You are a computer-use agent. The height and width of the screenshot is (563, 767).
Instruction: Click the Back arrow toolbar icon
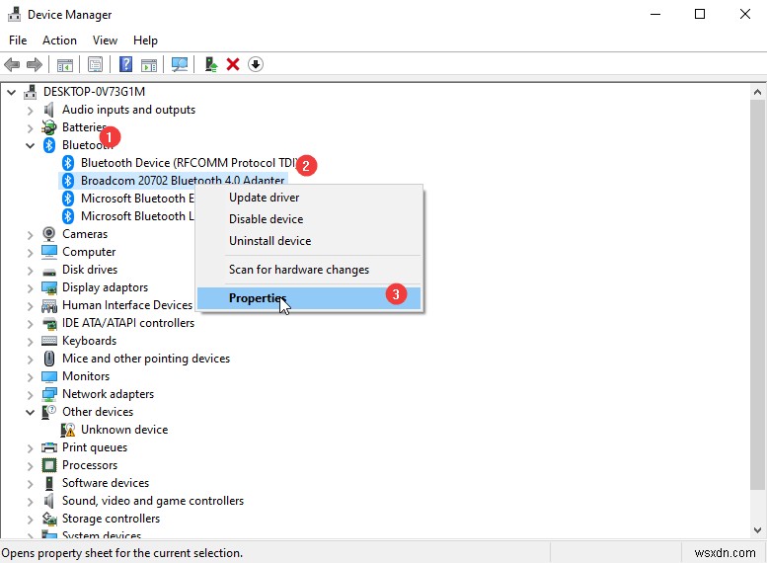click(x=12, y=64)
